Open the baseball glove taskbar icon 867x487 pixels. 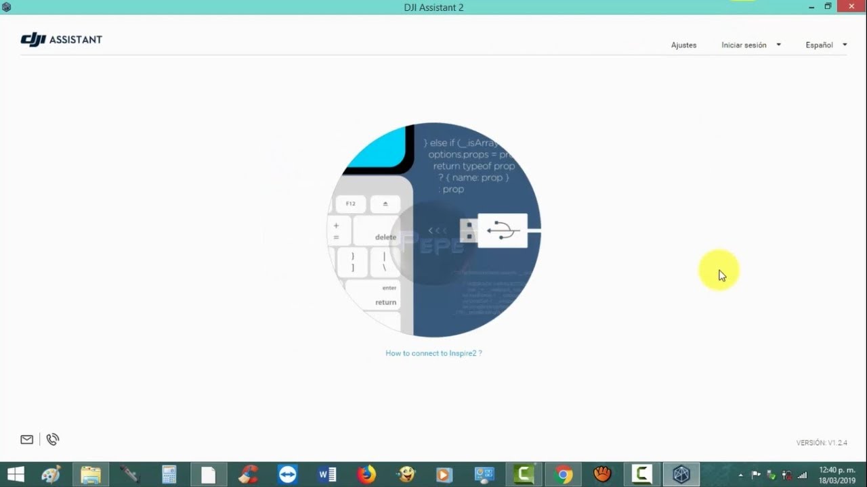(602, 475)
